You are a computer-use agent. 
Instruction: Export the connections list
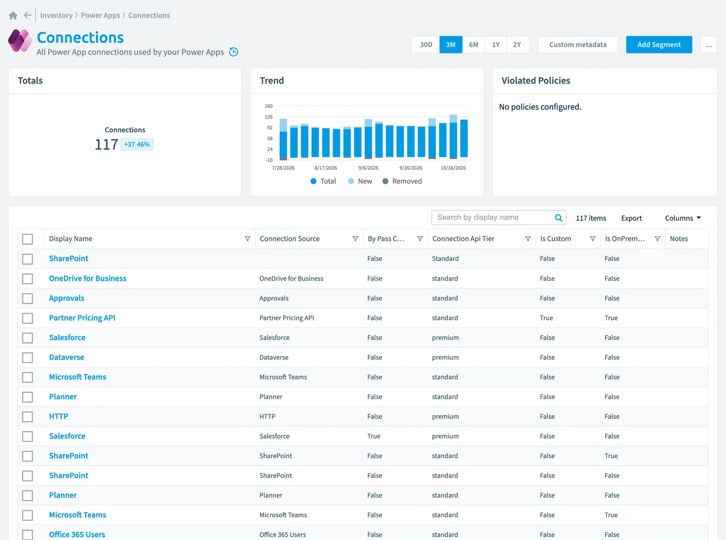point(631,218)
